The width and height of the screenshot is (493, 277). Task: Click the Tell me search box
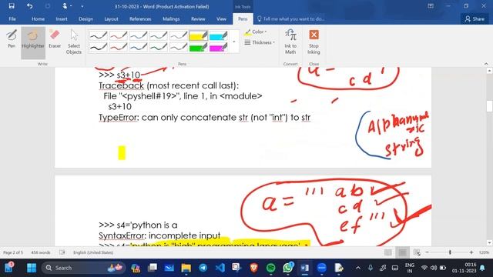pos(291,18)
